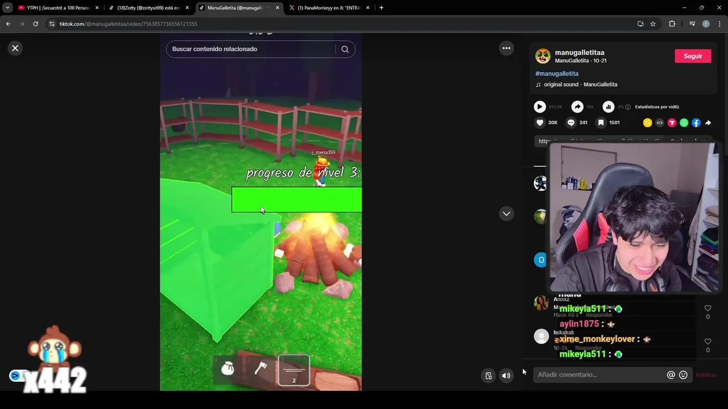
Task: Click the address bar URL
Action: (128, 24)
